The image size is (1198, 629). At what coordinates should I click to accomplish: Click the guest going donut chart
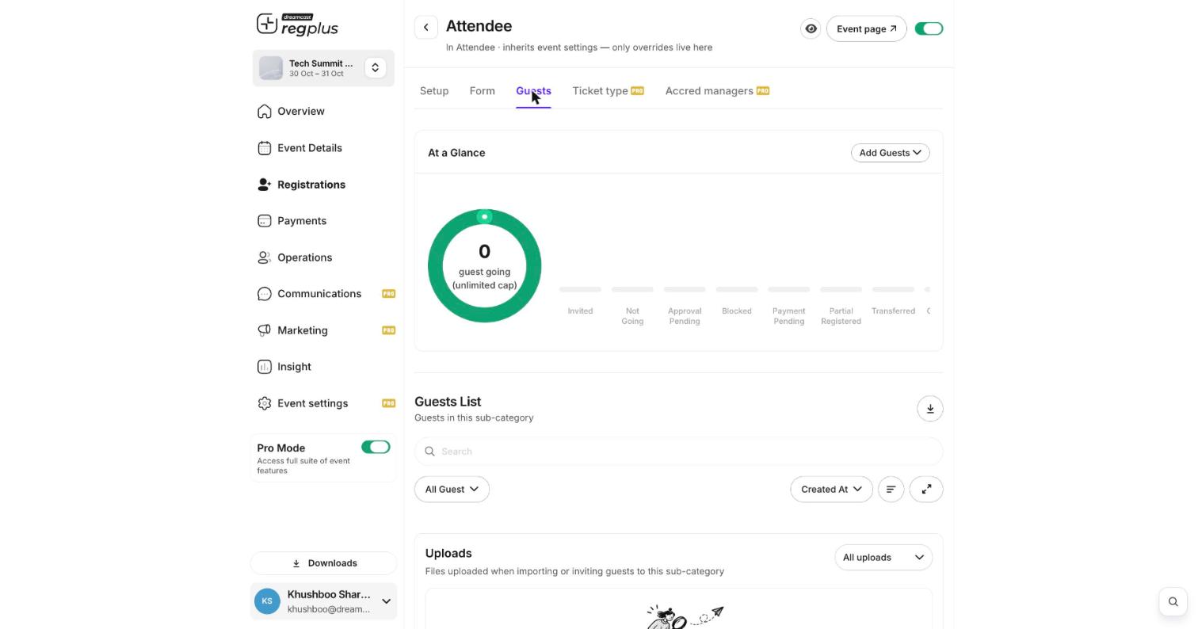pos(485,266)
